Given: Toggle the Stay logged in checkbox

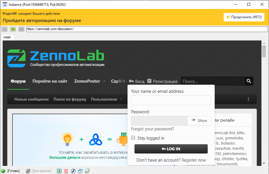Looking at the screenshot, I should (x=133, y=138).
